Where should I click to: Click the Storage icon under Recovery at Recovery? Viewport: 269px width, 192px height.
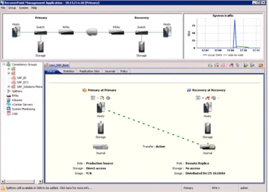[208, 128]
